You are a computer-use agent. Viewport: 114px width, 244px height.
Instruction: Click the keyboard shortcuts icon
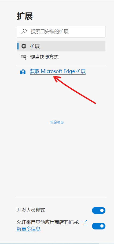click(24, 57)
